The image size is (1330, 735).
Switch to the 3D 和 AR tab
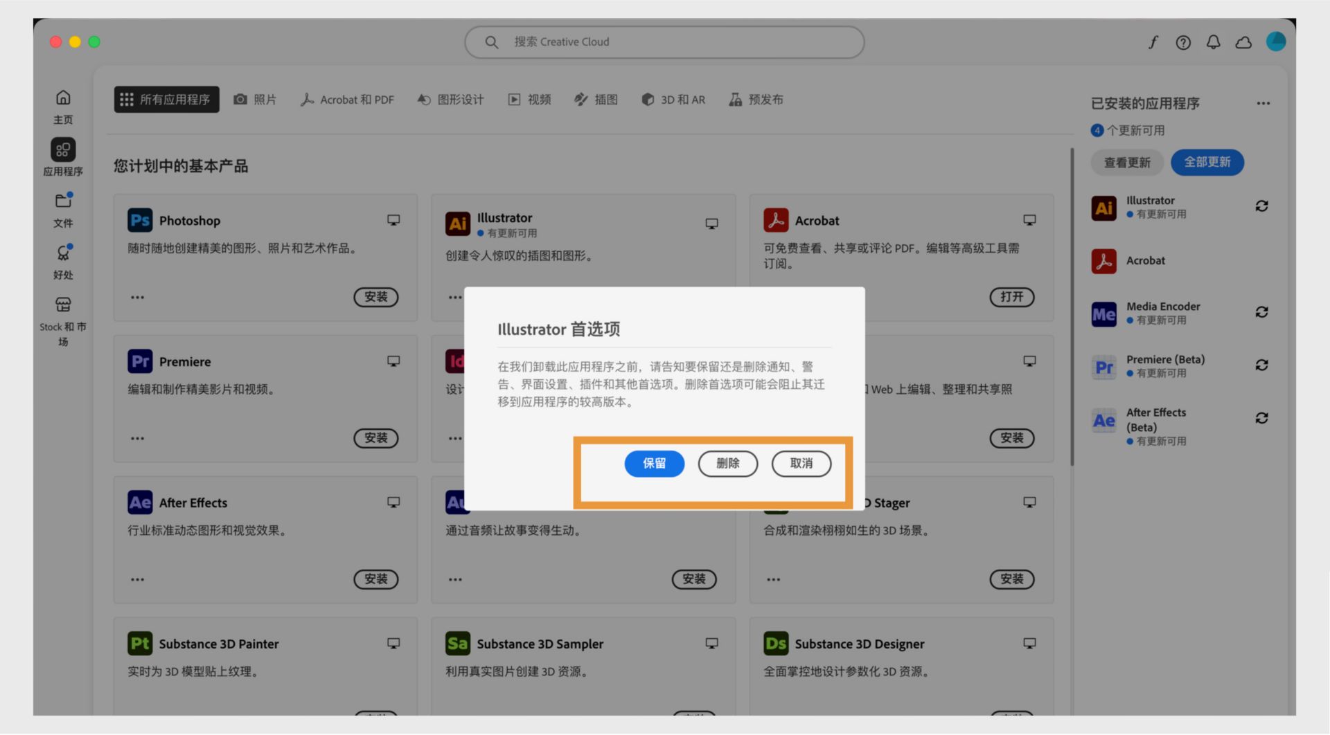point(673,100)
